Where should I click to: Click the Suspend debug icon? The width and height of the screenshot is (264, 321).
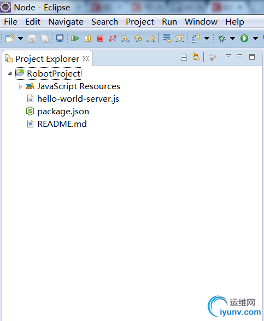pyautogui.click(x=87, y=38)
